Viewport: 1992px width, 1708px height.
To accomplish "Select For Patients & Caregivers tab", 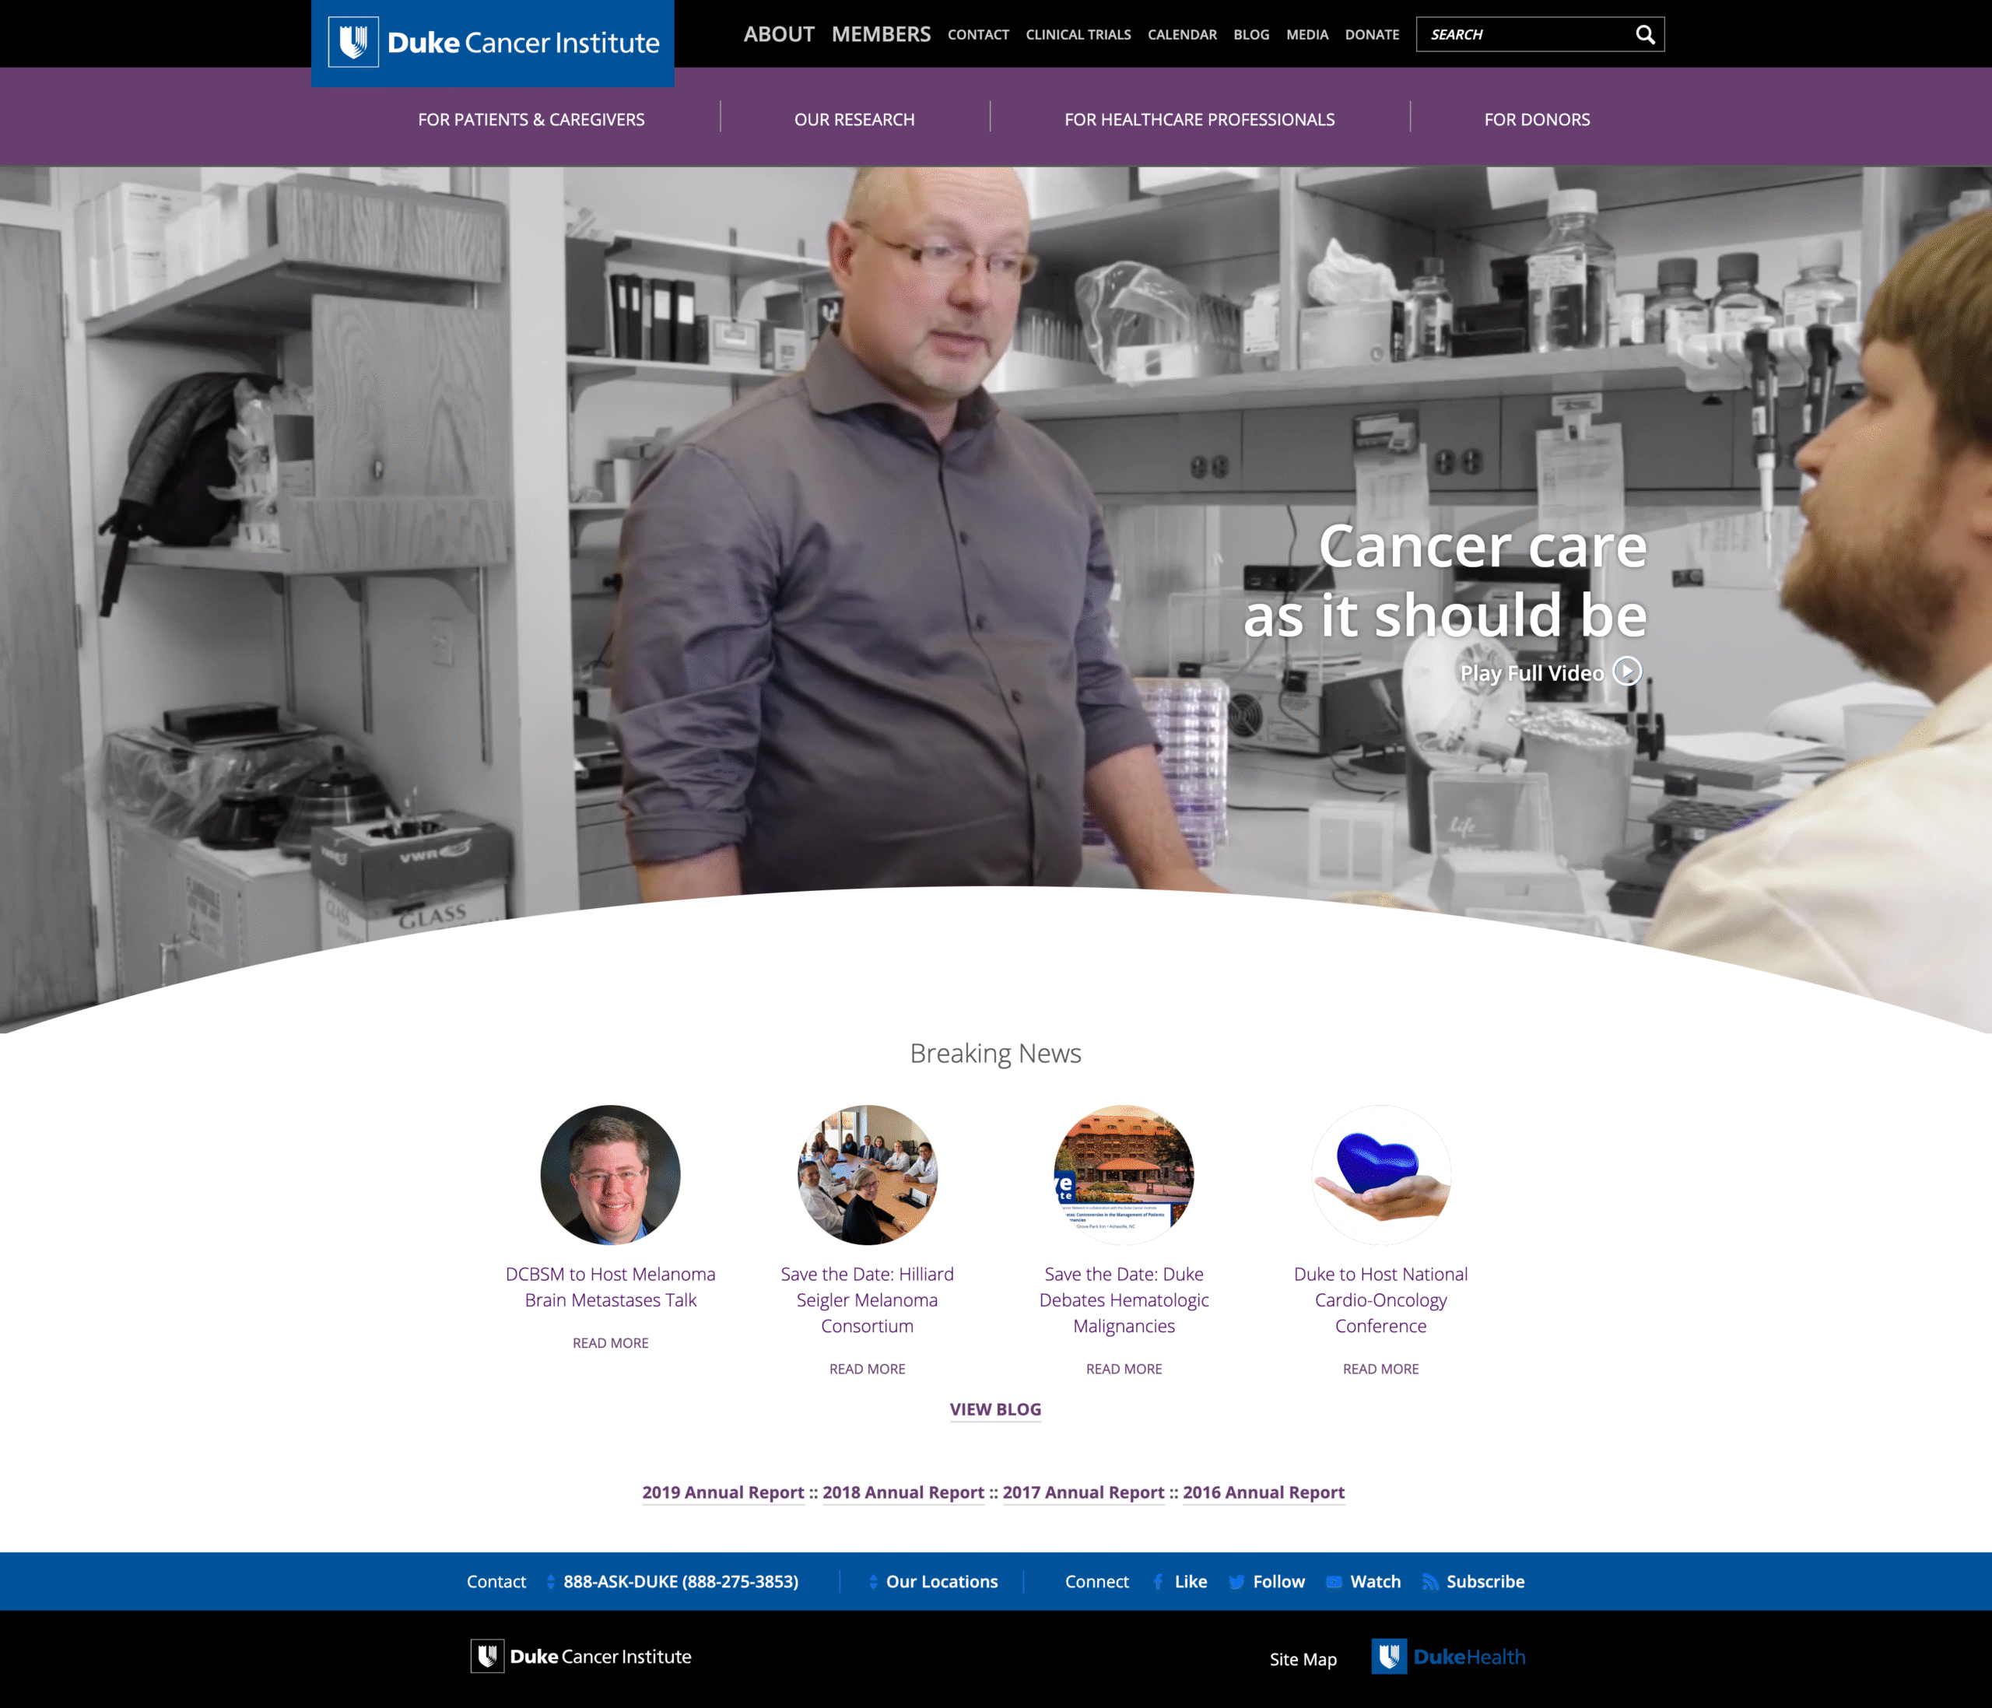I will (x=531, y=119).
